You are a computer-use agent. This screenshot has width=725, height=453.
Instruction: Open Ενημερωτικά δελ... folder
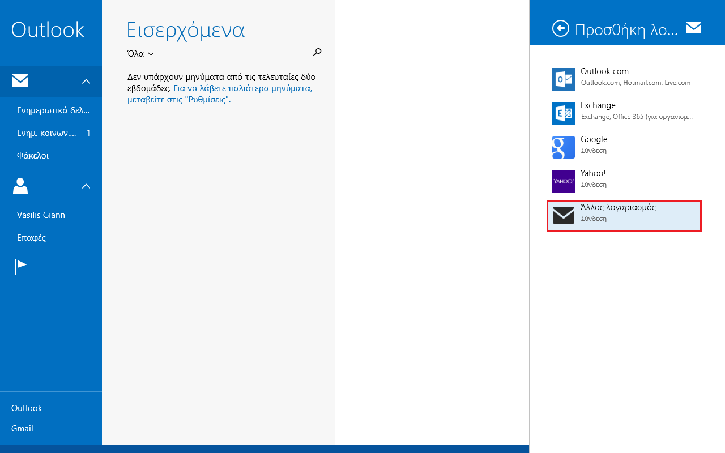pyautogui.click(x=53, y=110)
